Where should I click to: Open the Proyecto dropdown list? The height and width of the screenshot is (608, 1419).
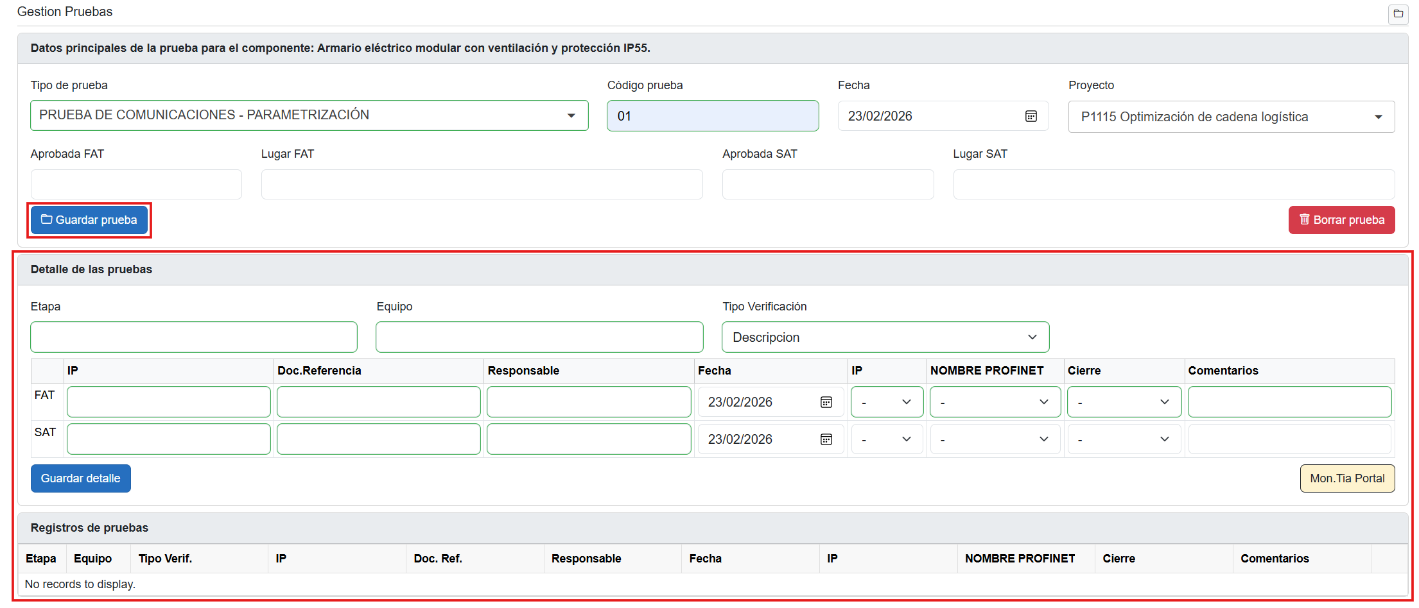coord(1377,117)
